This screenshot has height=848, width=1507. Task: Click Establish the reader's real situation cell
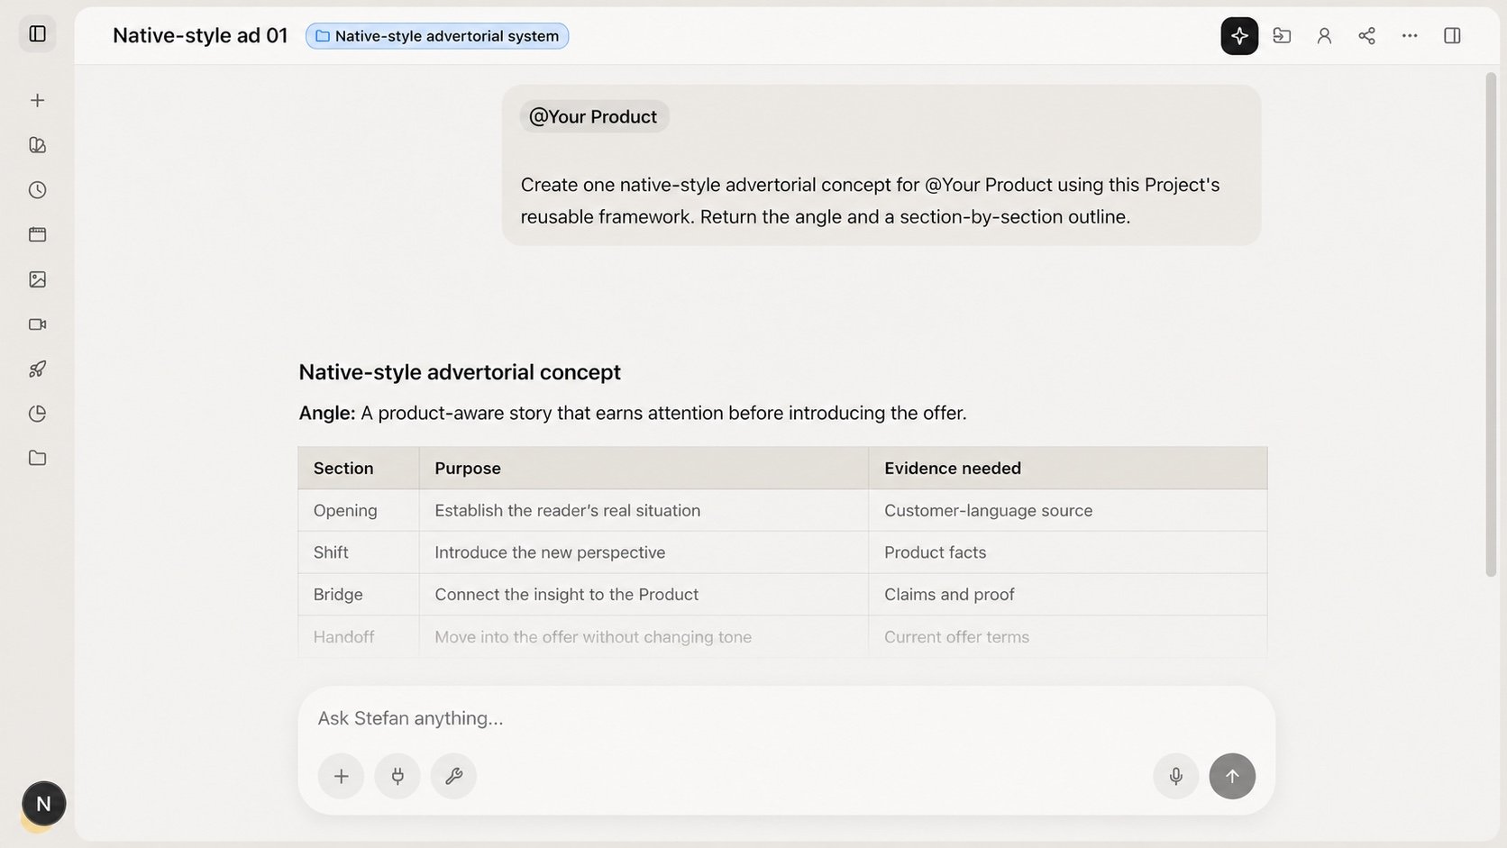pyautogui.click(x=644, y=511)
